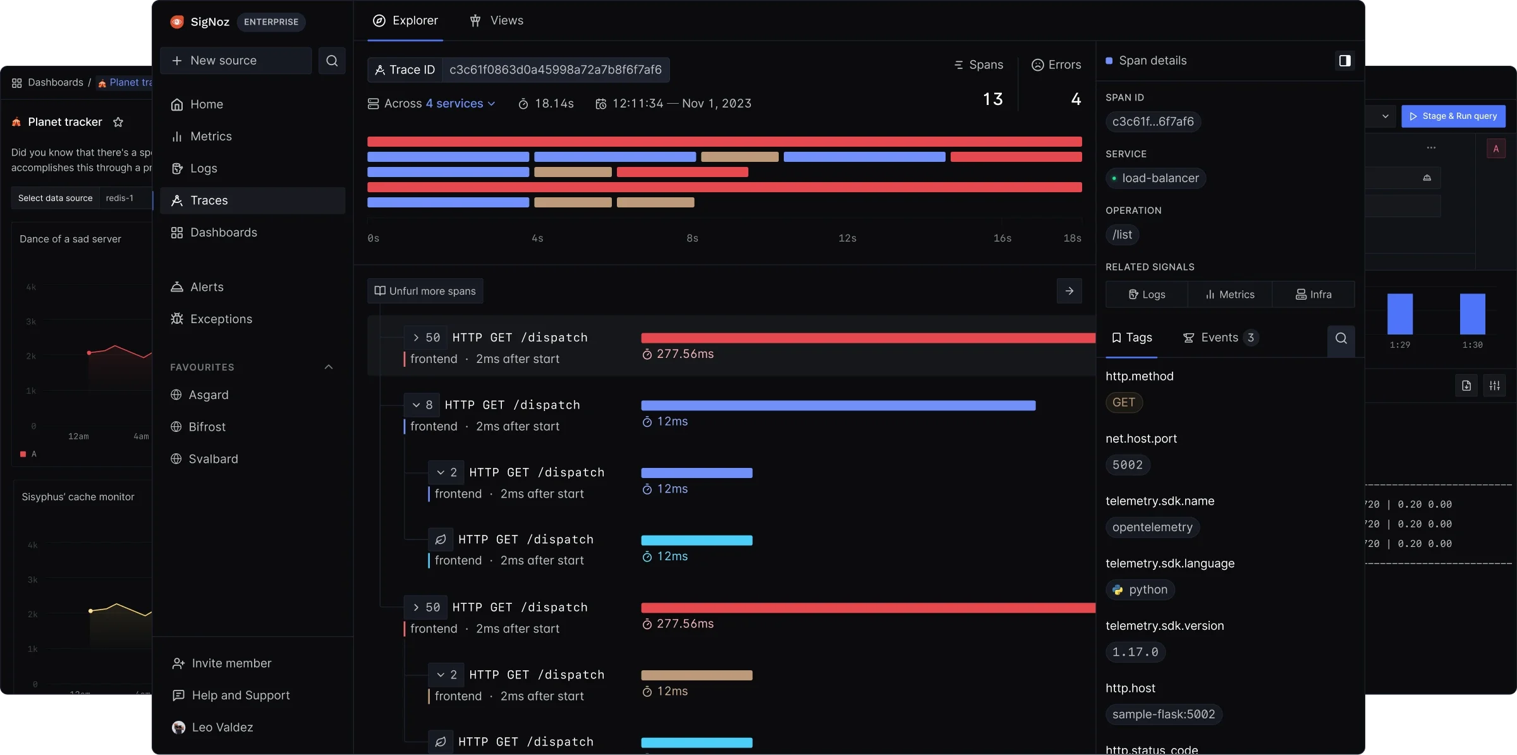Open the search icon in the Tags panel

click(1341, 340)
